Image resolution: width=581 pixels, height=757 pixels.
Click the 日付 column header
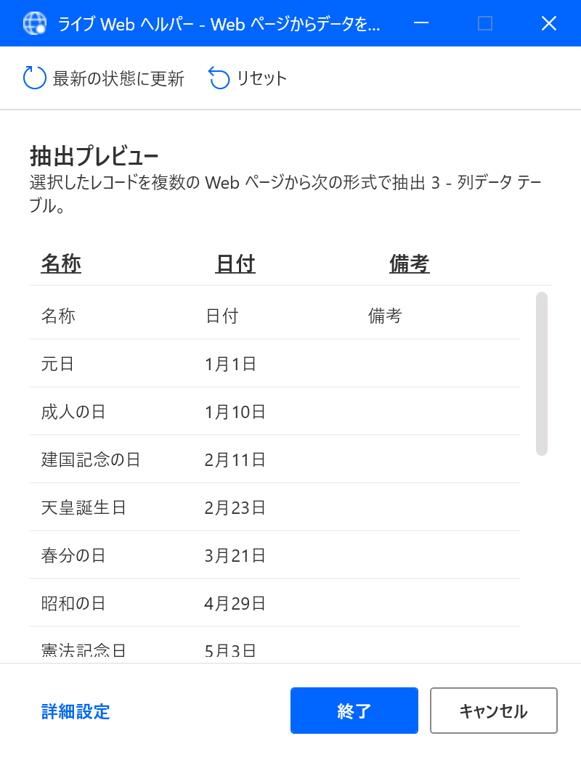[x=235, y=263]
